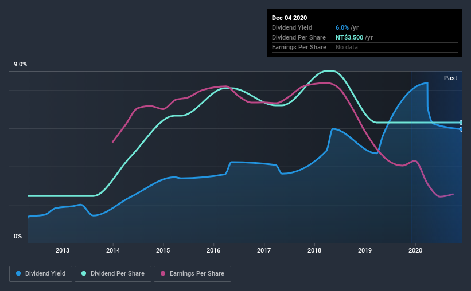471x291 pixels.
Task: Click the No data earnings value
Action: 347,47
